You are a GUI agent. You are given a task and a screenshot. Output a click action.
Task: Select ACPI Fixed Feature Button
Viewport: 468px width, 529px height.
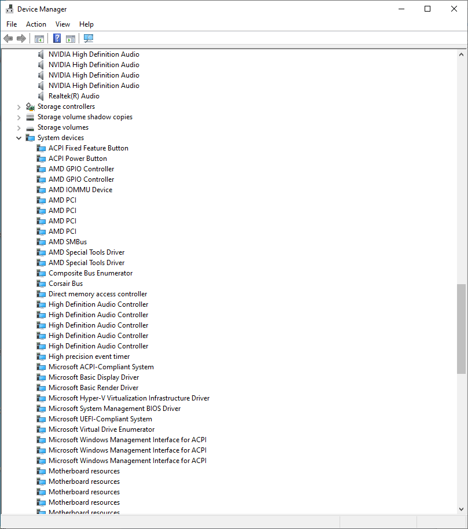[89, 148]
